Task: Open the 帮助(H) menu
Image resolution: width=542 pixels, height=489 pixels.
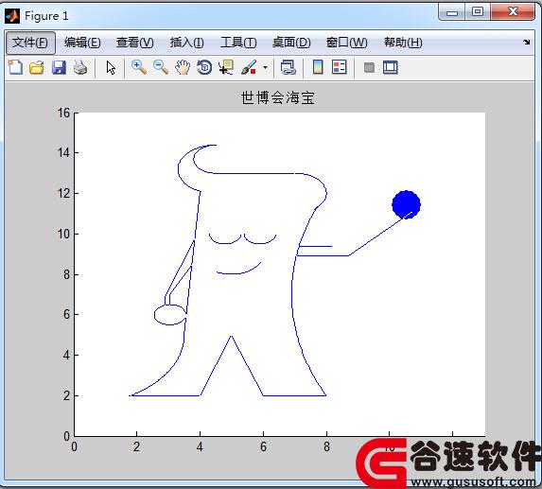Action: [403, 43]
